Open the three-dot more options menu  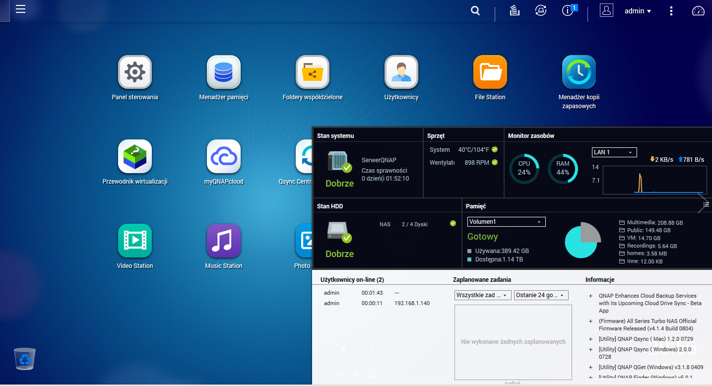tap(671, 10)
